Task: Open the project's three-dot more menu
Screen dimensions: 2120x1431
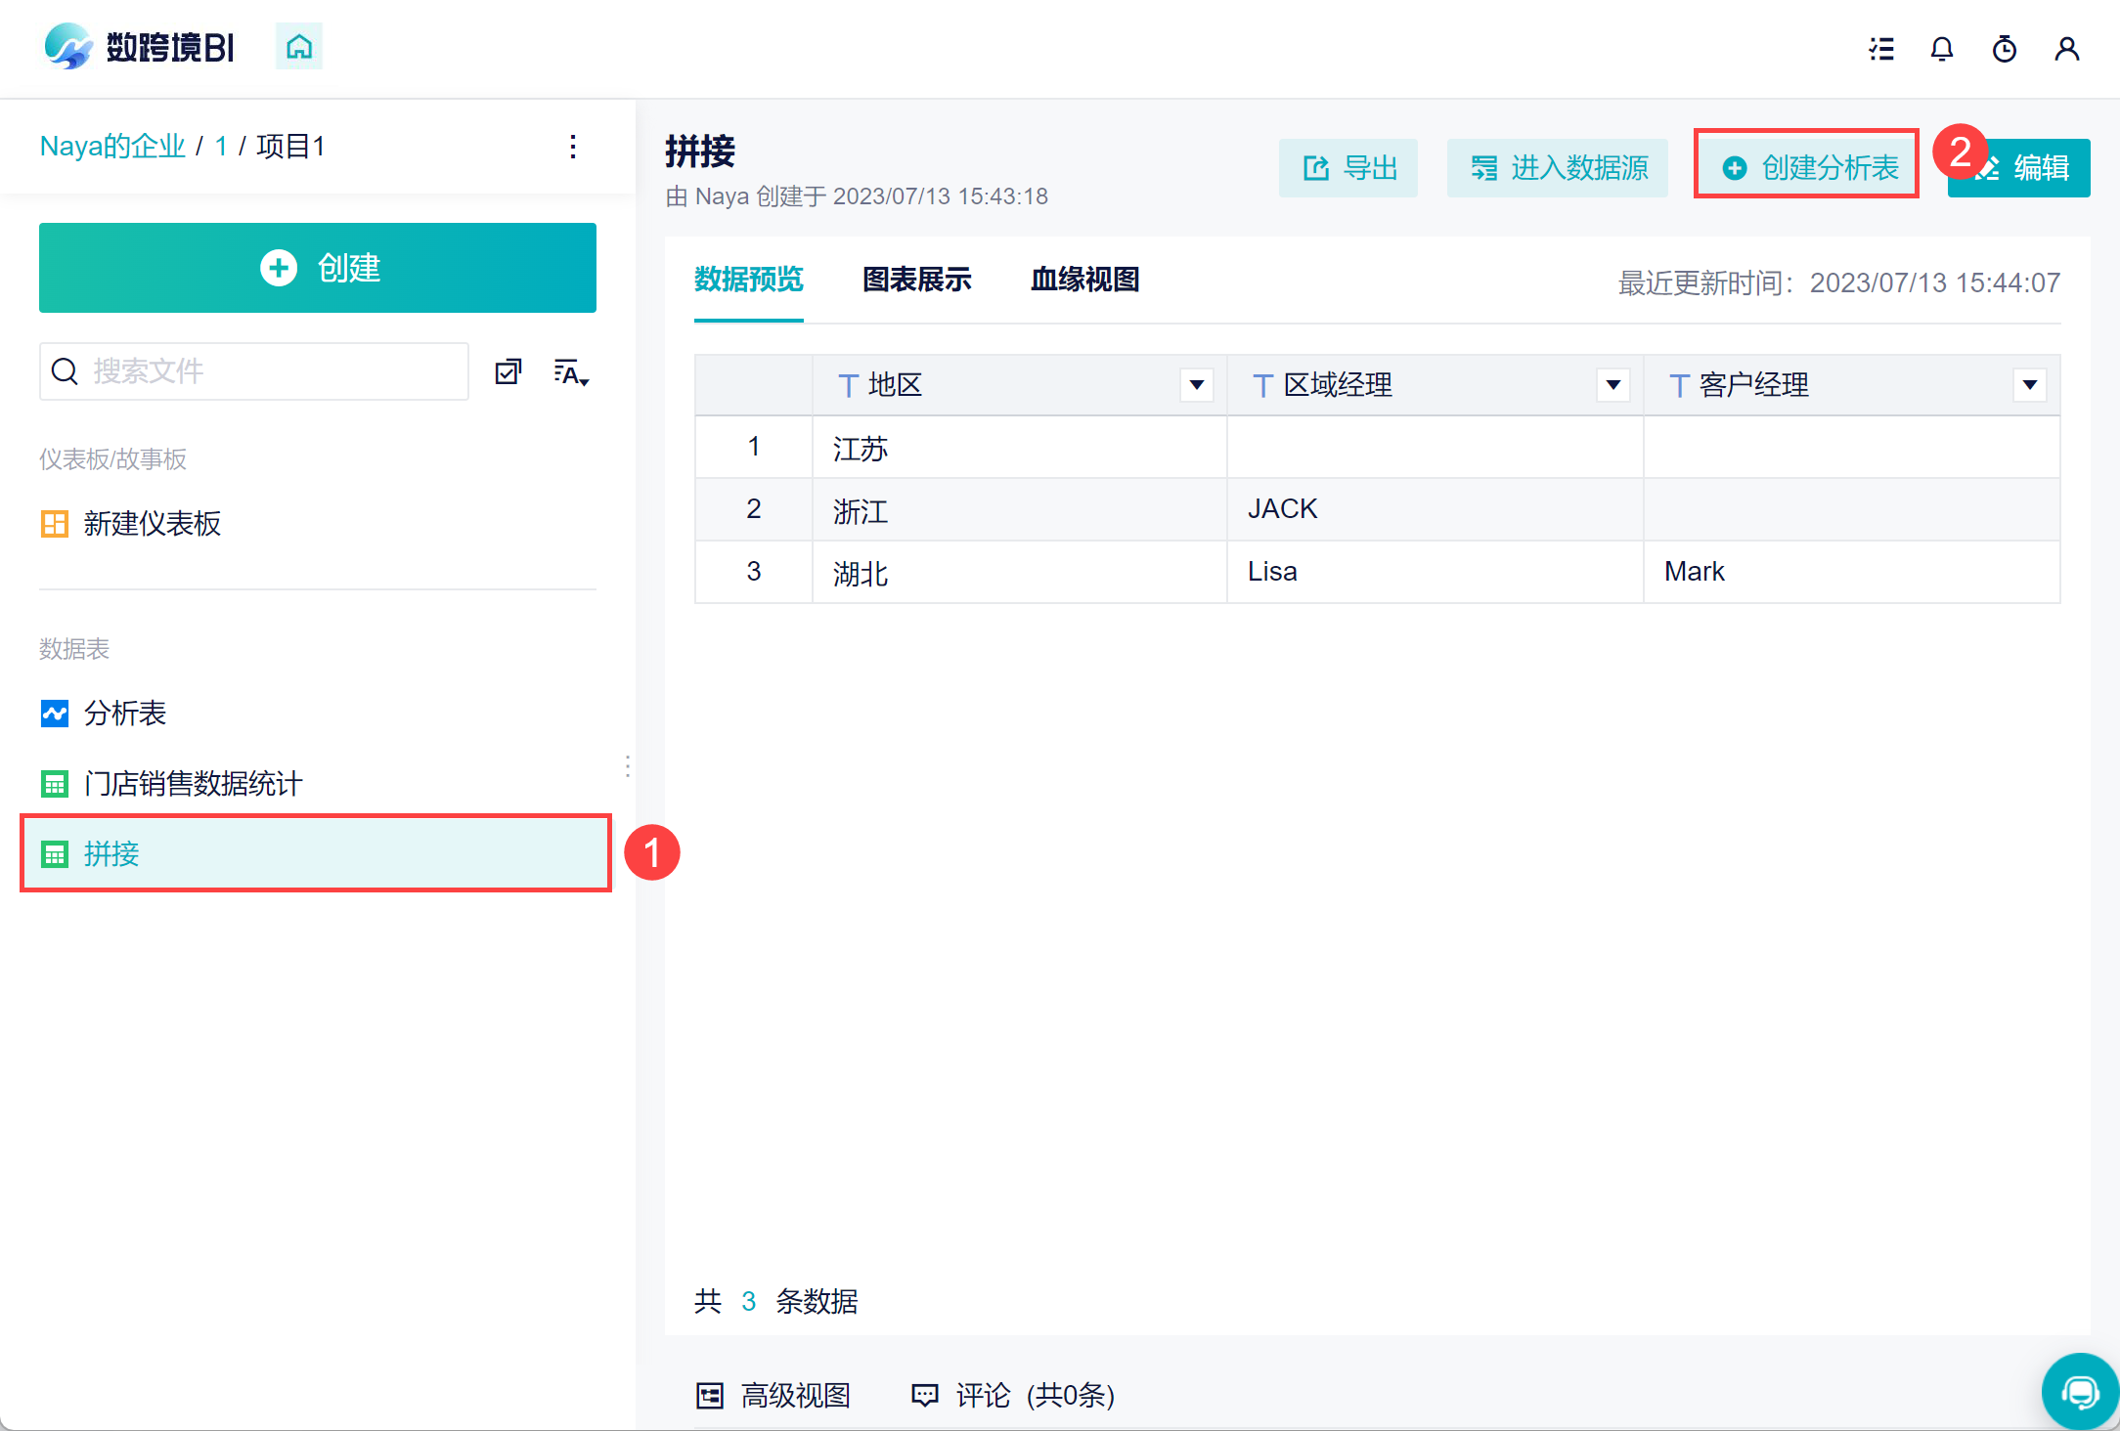Action: pos(573,147)
